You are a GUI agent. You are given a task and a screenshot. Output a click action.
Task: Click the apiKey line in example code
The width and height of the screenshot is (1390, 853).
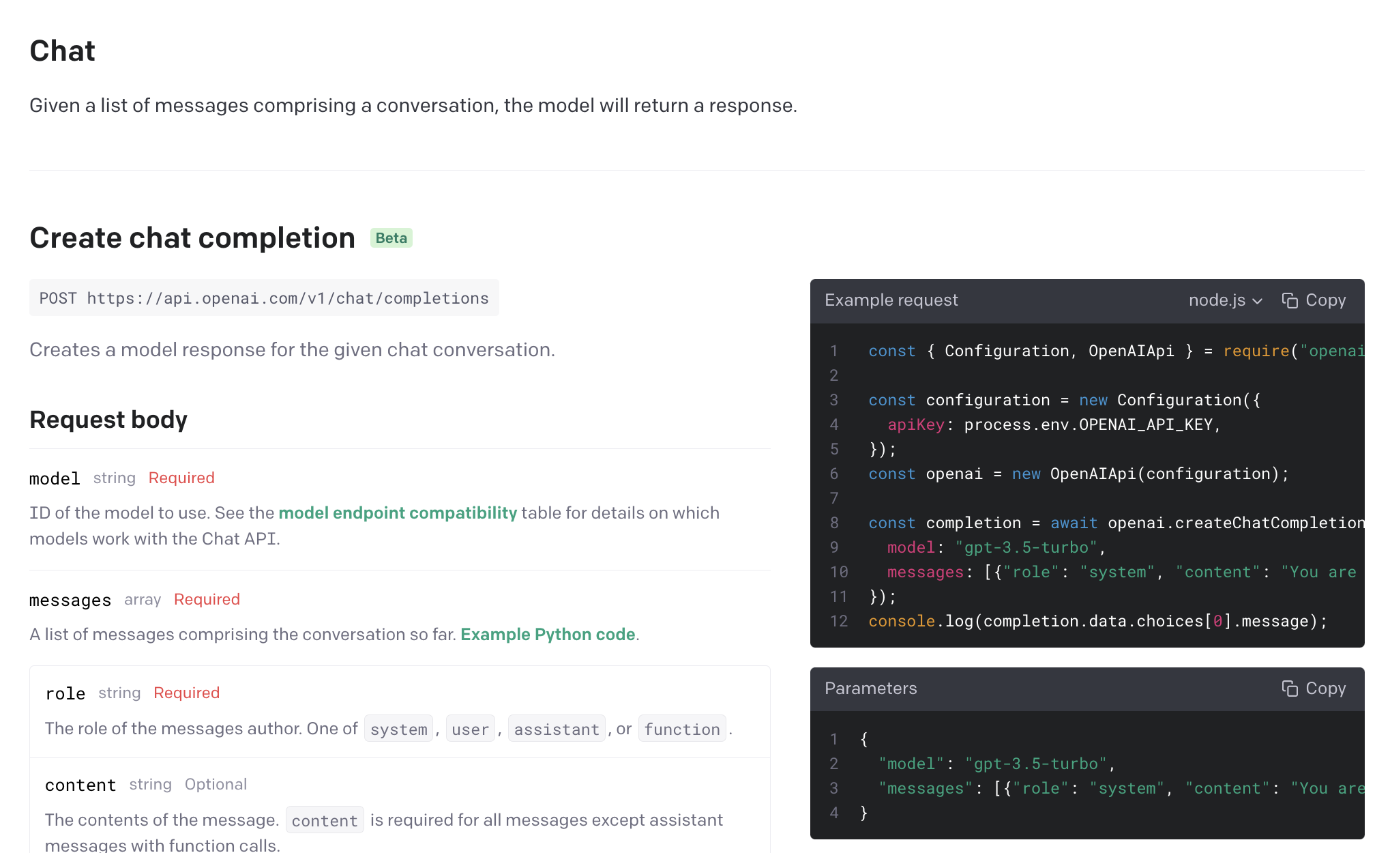[1054, 425]
